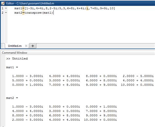Select mat1 value 6.0000 + 8.0000i
Image resolution: width=155 pixels, height=127 pixels.
click(x=101, y=80)
